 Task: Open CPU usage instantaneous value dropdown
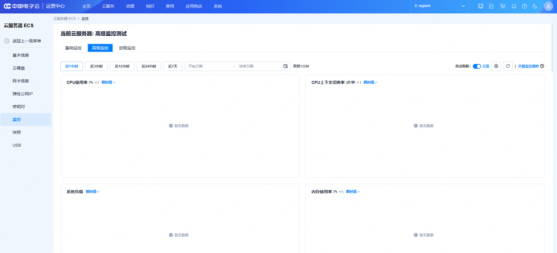[x=108, y=82]
